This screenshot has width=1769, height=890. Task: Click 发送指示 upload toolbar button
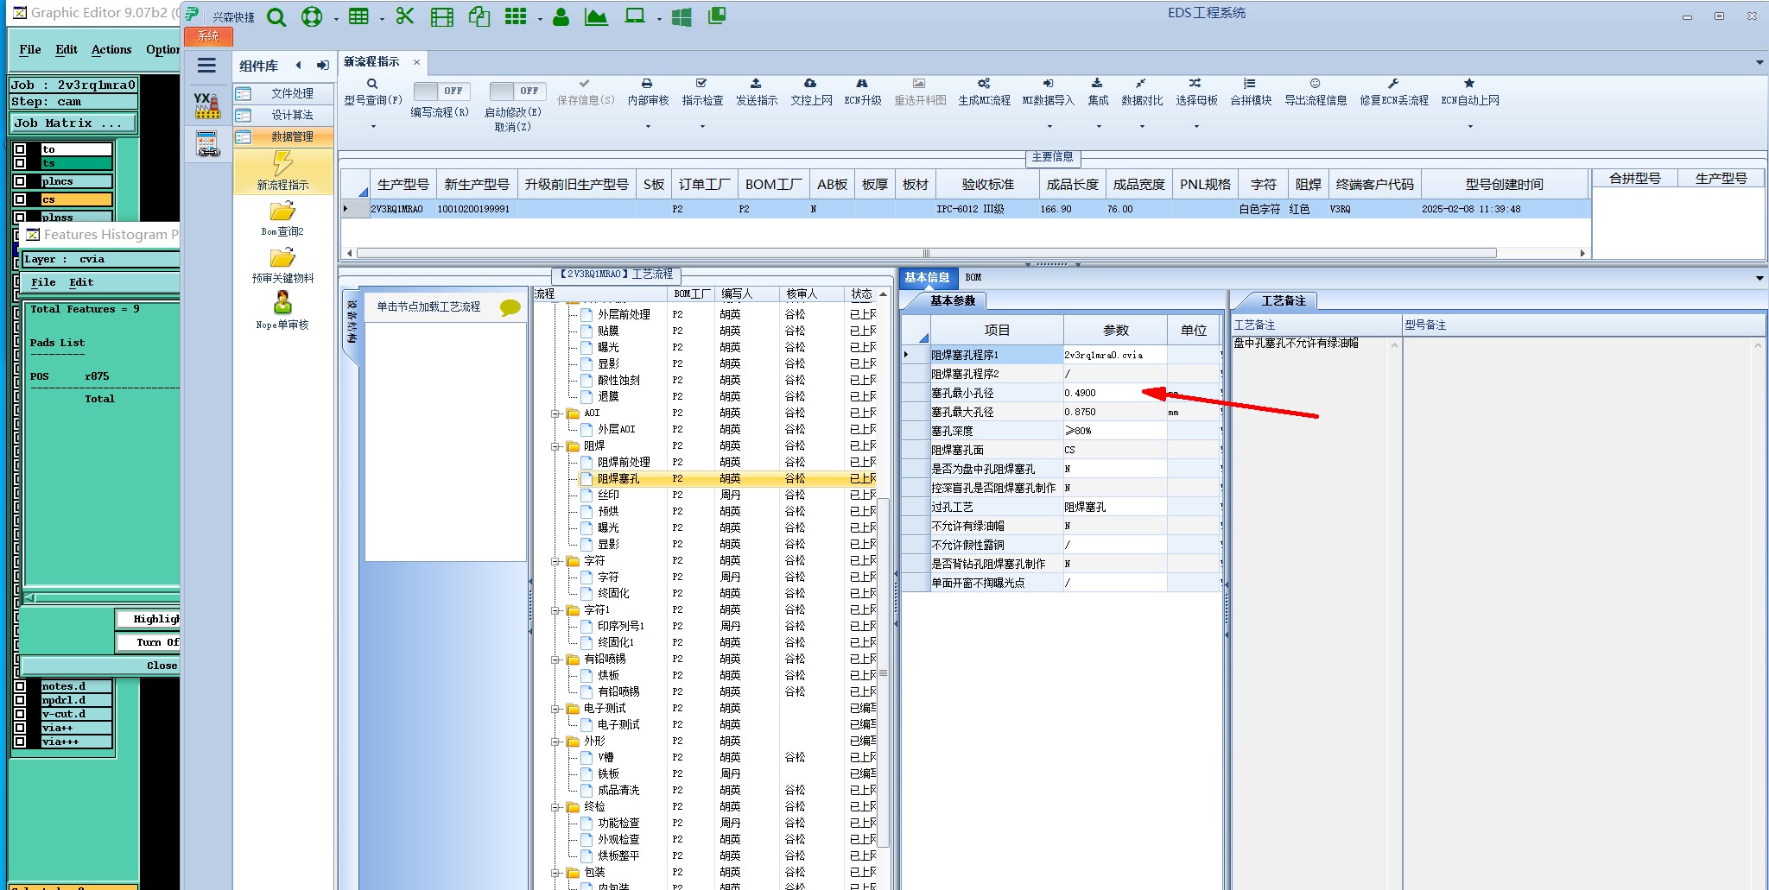(757, 92)
